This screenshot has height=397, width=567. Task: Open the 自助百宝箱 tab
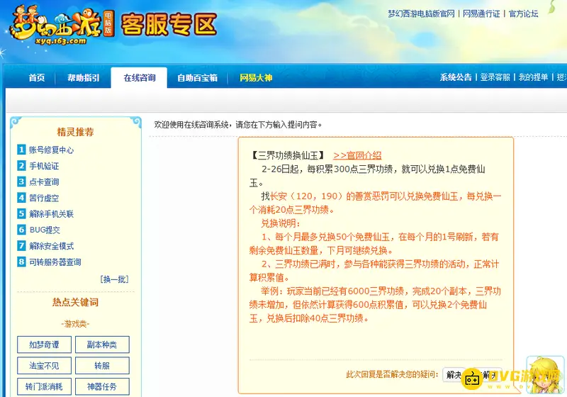pyautogui.click(x=198, y=78)
